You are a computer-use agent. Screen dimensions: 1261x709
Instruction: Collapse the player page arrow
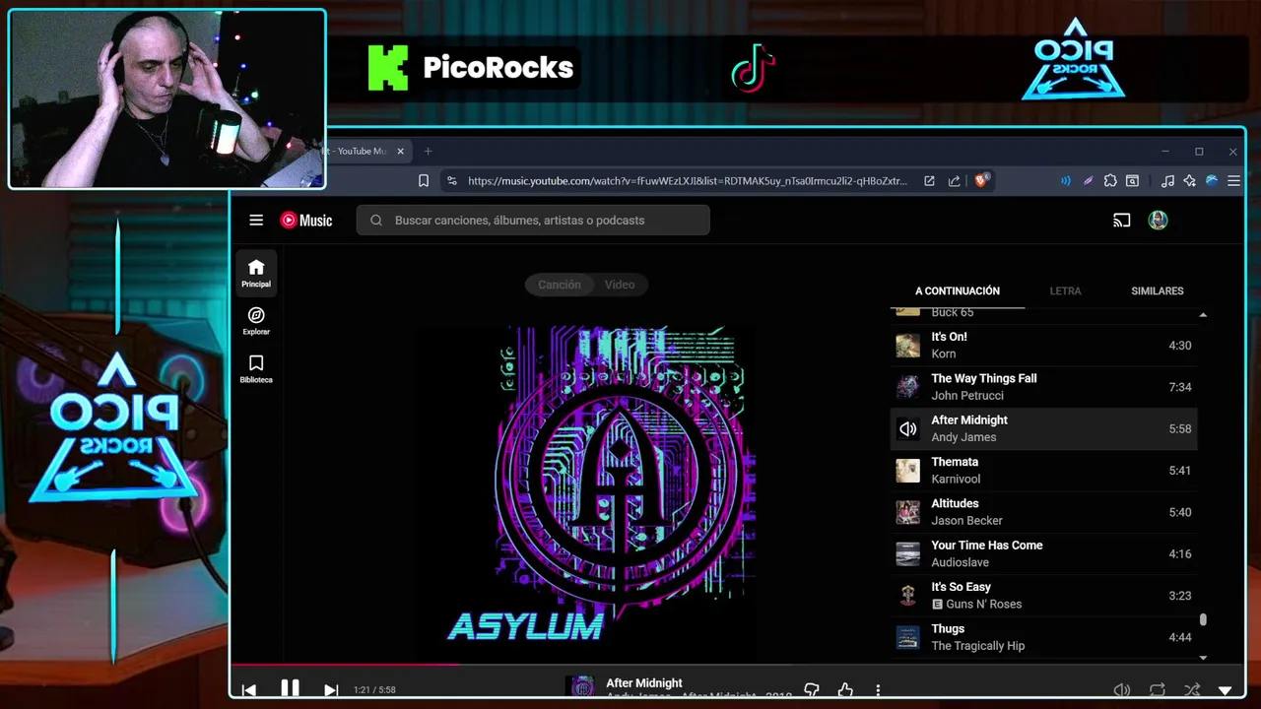[x=1226, y=691]
